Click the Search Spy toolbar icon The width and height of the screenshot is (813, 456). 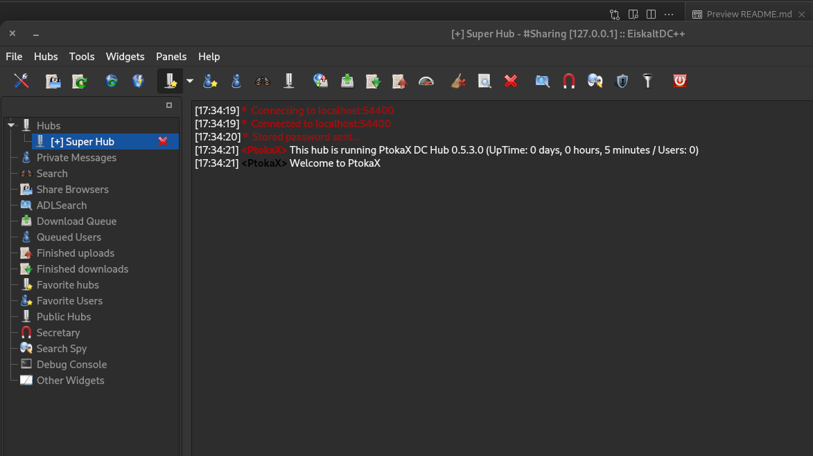coord(595,81)
